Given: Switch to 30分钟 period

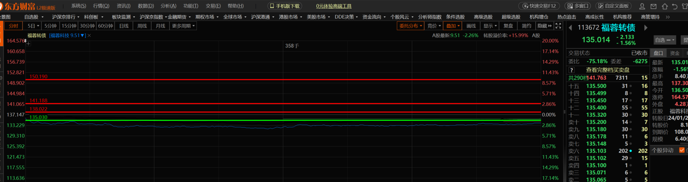Looking at the screenshot, I should coord(87,26).
